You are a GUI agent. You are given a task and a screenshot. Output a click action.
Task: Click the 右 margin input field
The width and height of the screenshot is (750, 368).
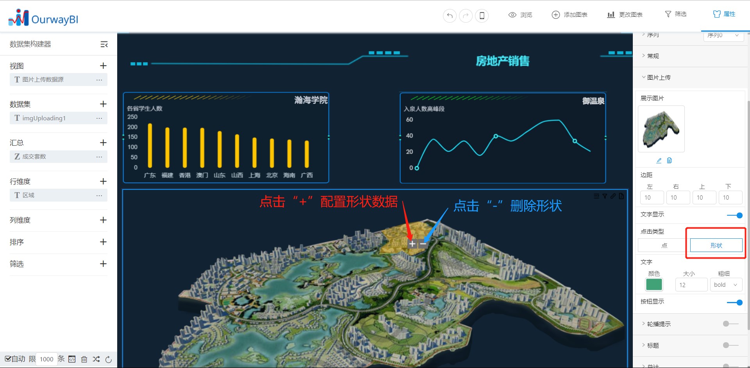click(x=678, y=198)
